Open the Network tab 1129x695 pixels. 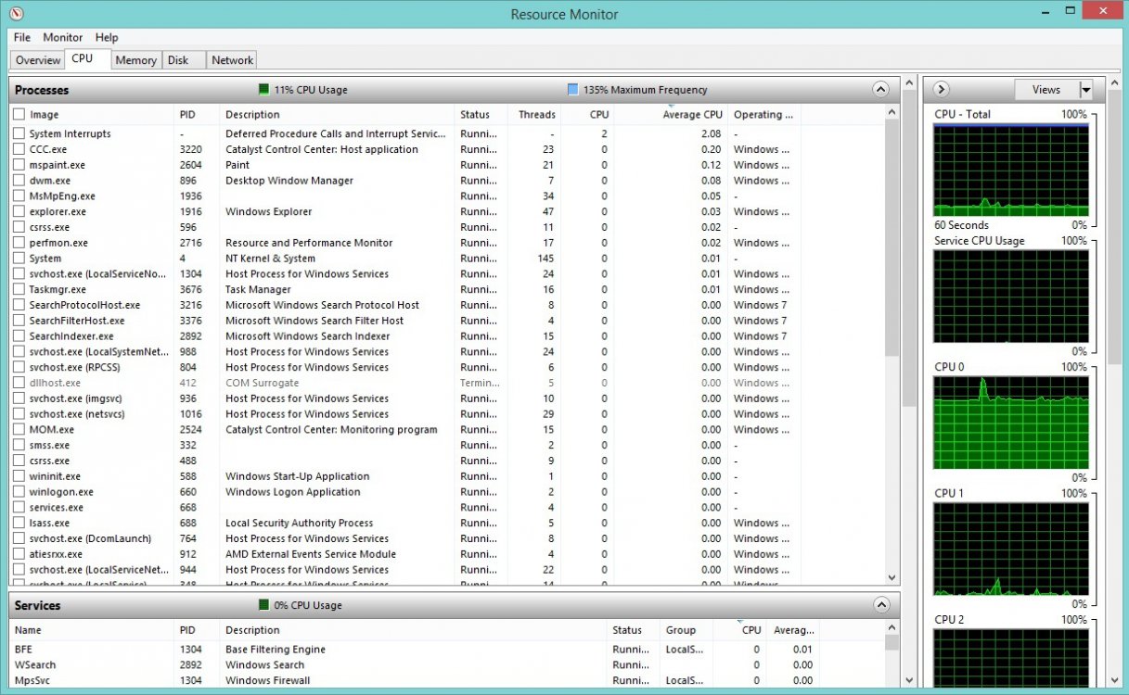232,60
